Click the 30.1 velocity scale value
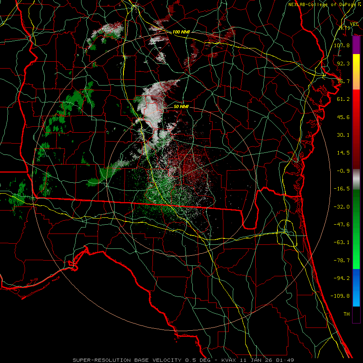Viewport: 363px width, 363px height. tap(343, 135)
